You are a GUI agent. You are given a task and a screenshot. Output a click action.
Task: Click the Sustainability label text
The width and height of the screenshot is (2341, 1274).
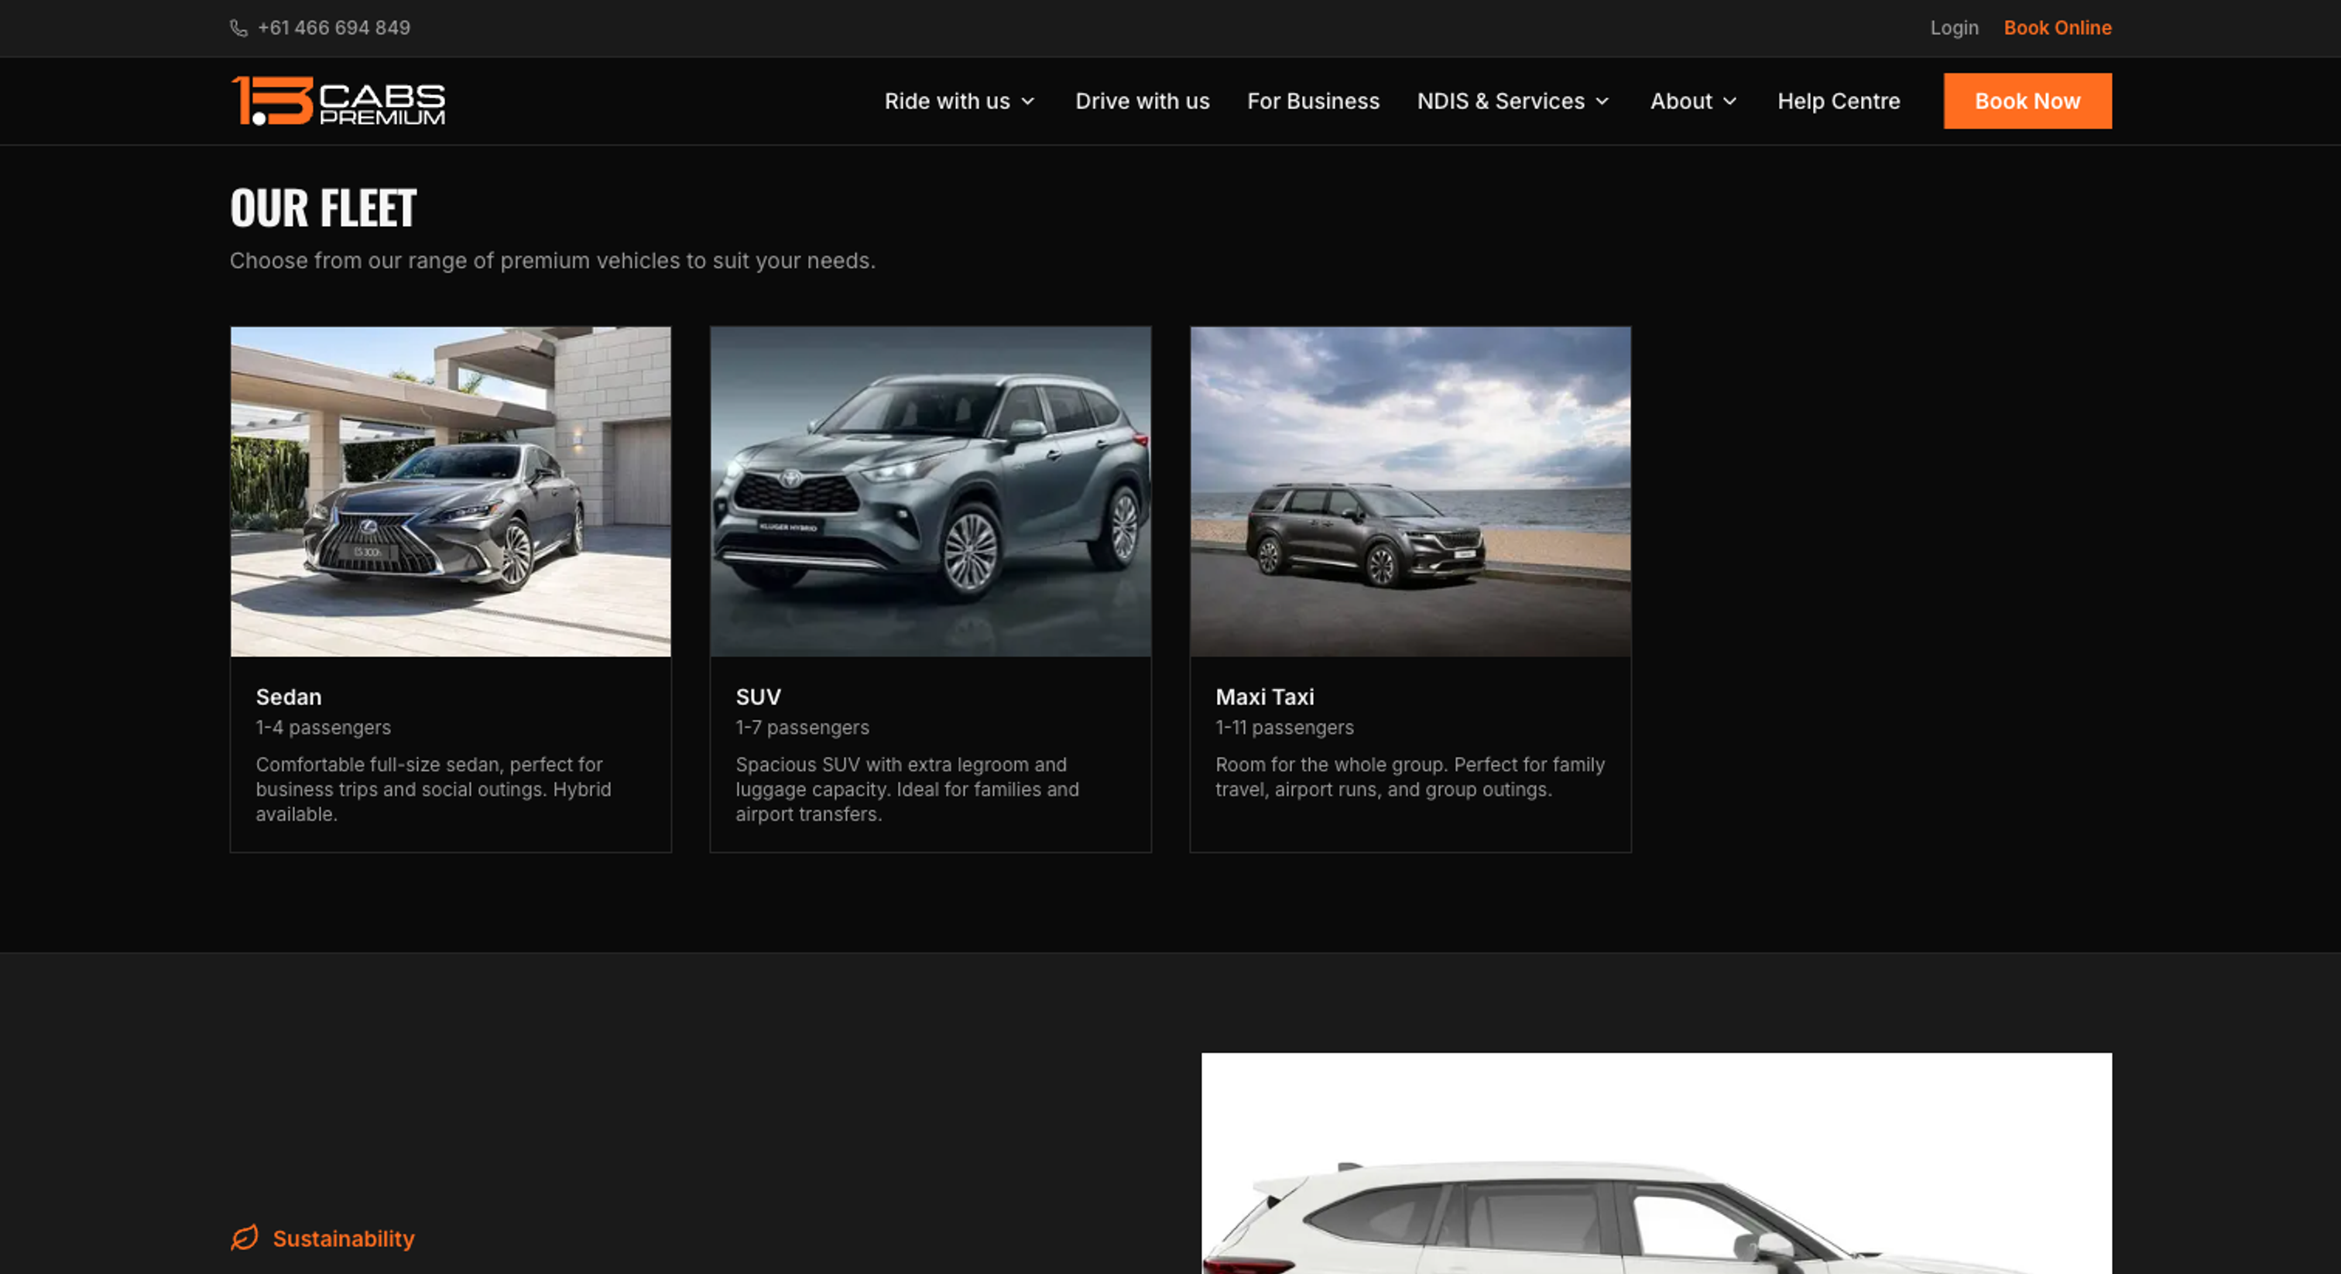pos(344,1238)
